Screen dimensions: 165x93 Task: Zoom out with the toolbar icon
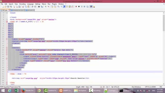click(x=48, y=7)
